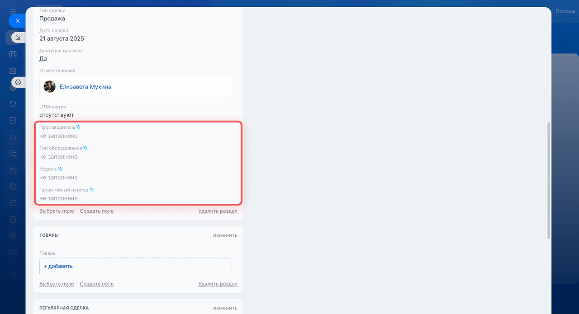Click the Доступна для всех value 'Да'
Image resolution: width=579 pixels, height=314 pixels.
pyautogui.click(x=43, y=59)
